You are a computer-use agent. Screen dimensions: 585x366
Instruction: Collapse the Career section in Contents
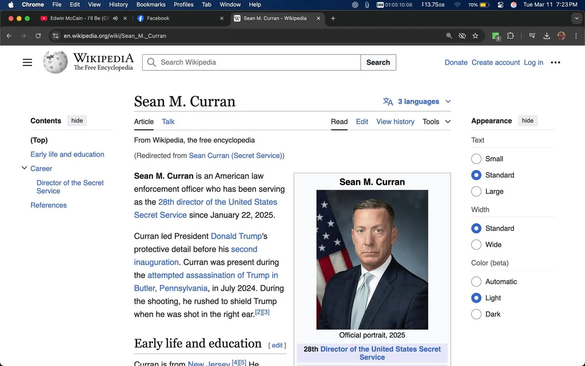click(x=24, y=168)
